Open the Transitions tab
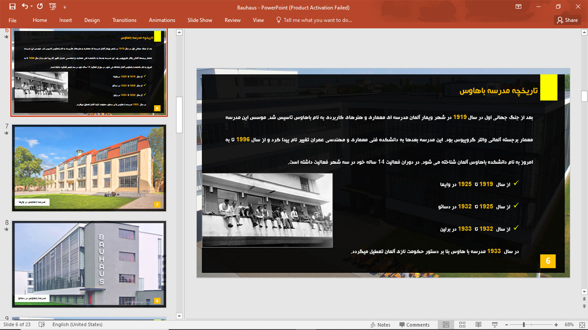This screenshot has width=588, height=330. [124, 20]
